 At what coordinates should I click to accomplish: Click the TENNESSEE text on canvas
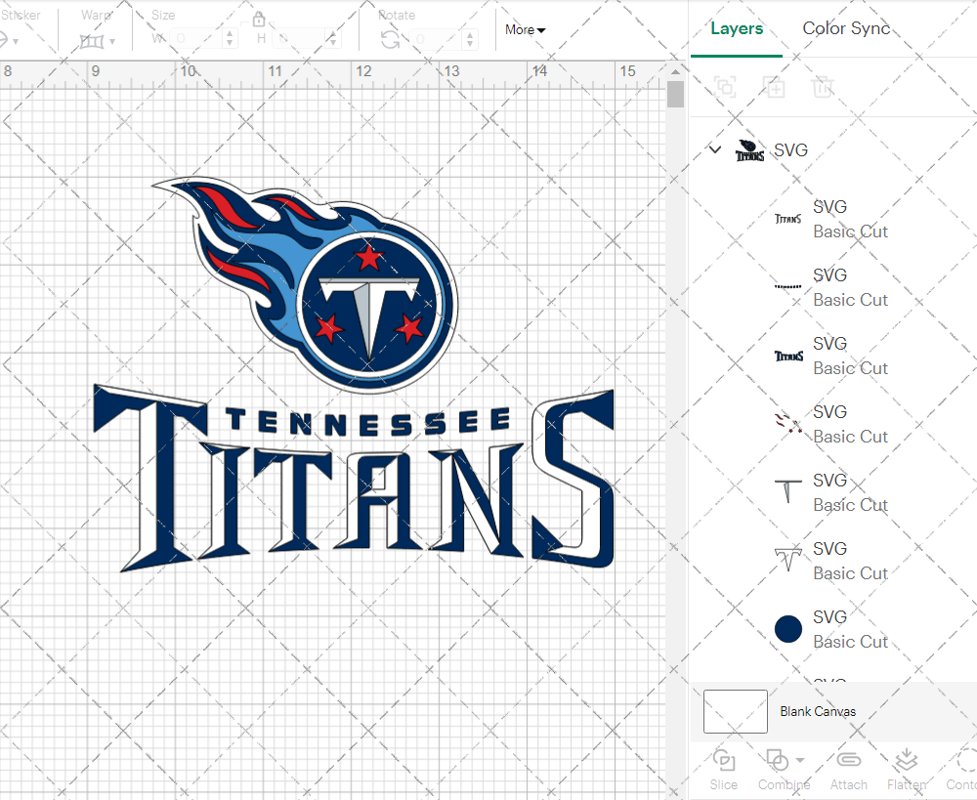point(367,422)
